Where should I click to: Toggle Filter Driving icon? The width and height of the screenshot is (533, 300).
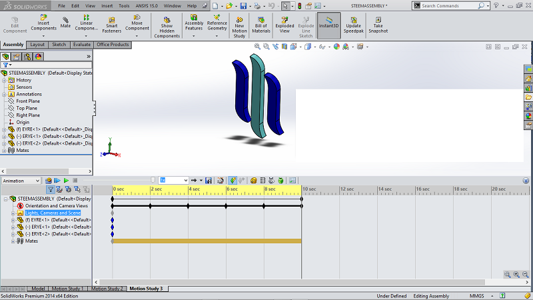tap(69, 189)
